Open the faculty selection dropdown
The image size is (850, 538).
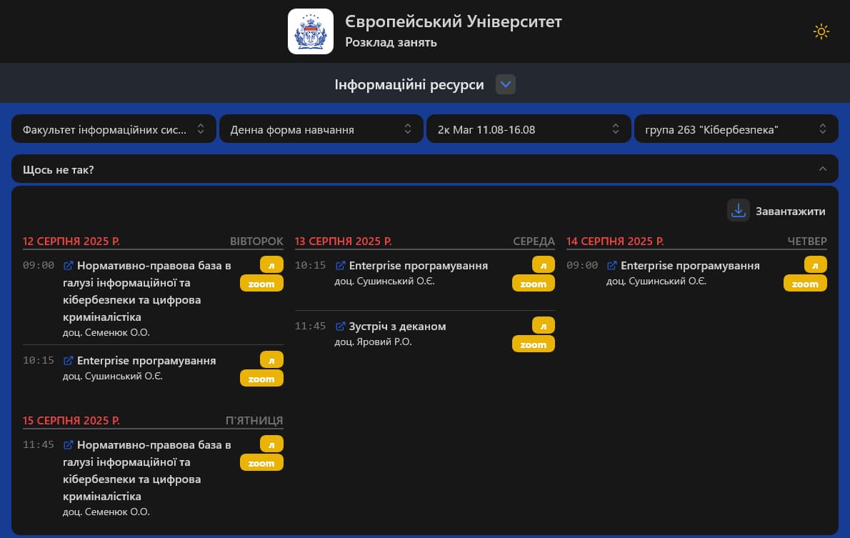click(x=114, y=129)
